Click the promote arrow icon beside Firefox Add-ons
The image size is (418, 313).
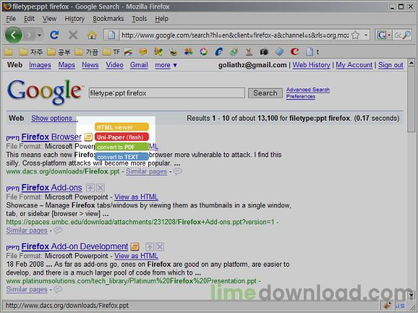(x=90, y=188)
